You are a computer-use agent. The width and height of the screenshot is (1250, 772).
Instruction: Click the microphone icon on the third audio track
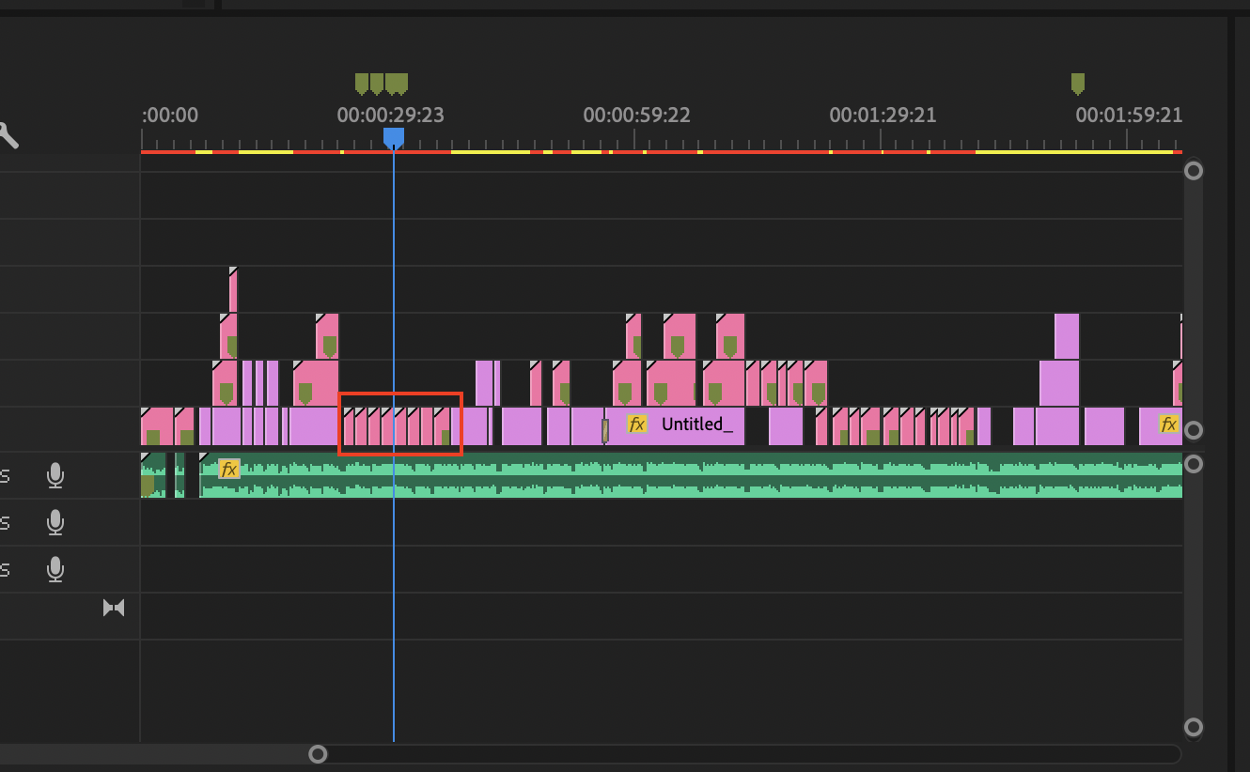tap(55, 569)
